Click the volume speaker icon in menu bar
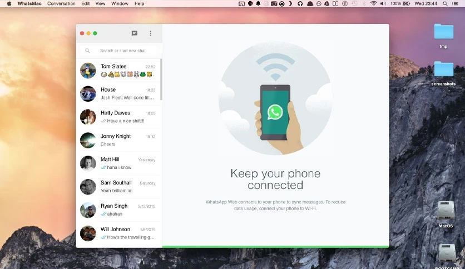Viewport: 465px width, 269px height. coord(383,3)
